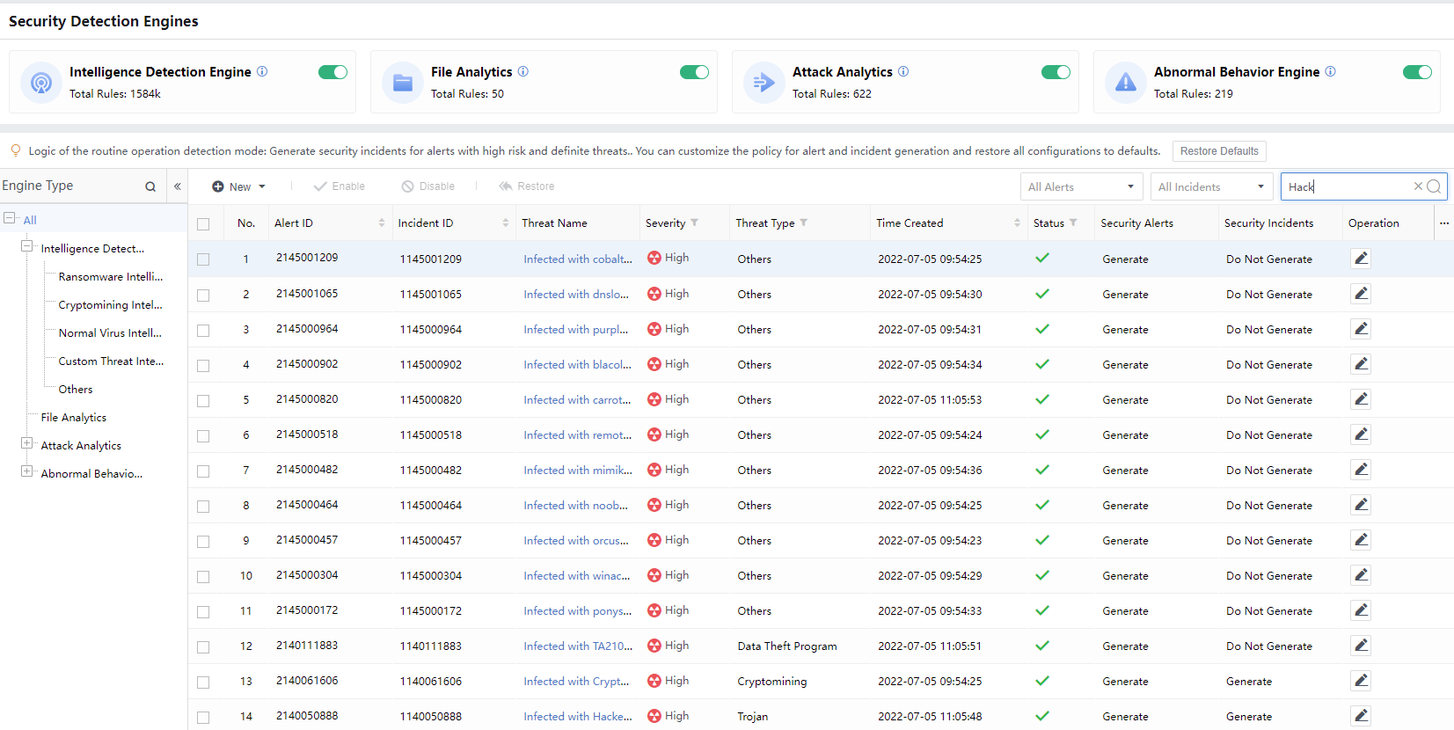Click into the search field containing 'Hack'
Viewport: 1454px width, 730px height.
(x=1346, y=186)
